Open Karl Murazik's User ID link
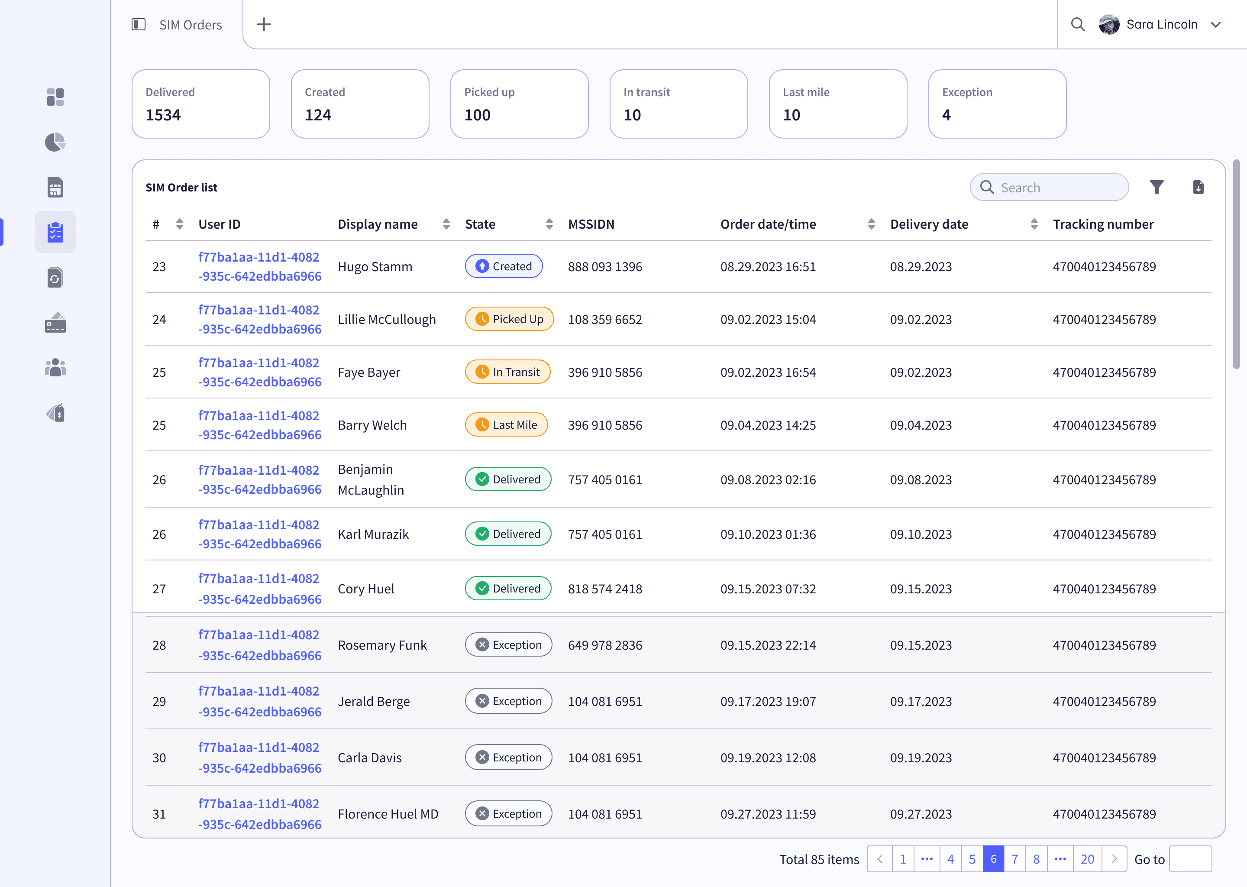Screen dimensions: 1247x887 pyautogui.click(x=260, y=534)
